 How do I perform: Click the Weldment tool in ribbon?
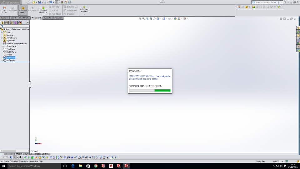12,9
